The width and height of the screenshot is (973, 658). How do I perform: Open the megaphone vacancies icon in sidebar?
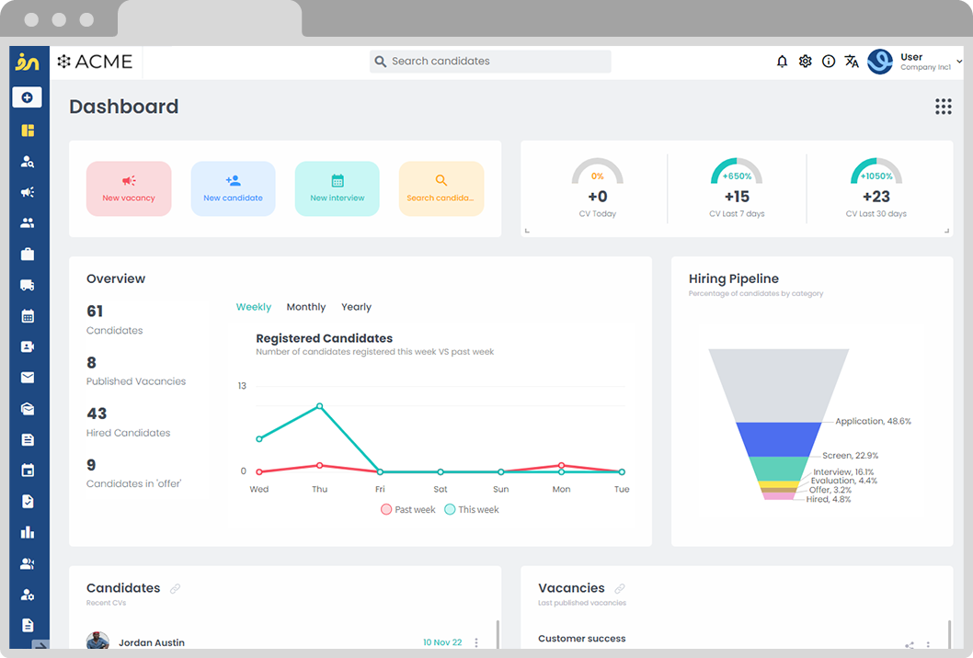point(28,191)
